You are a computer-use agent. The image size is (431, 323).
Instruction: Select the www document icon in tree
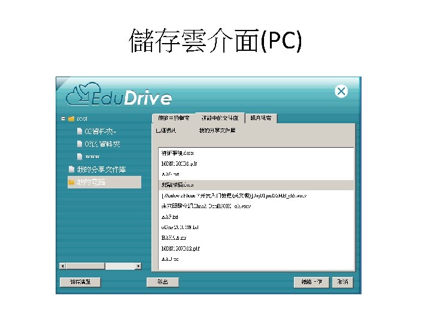coord(80,157)
